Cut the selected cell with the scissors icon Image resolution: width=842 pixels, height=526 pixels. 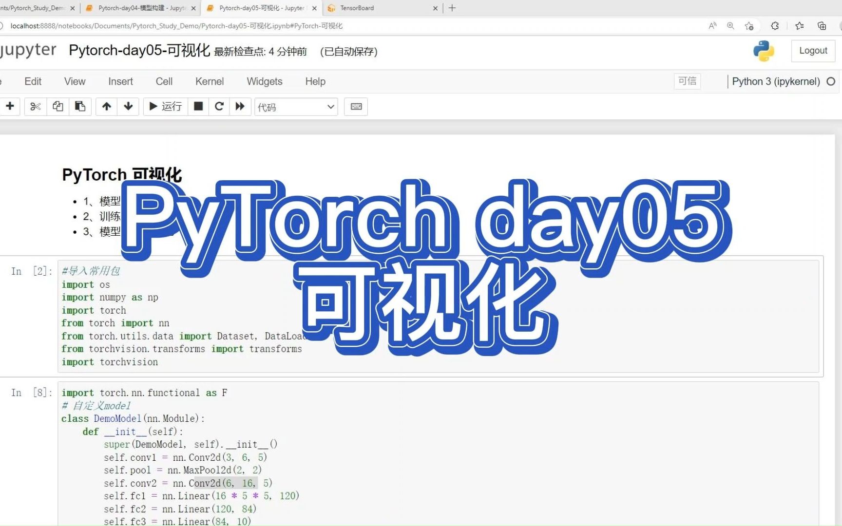[x=35, y=106]
